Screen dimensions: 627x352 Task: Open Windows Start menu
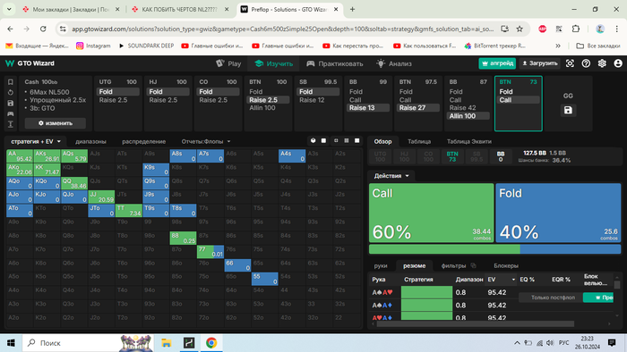pyautogui.click(x=11, y=343)
